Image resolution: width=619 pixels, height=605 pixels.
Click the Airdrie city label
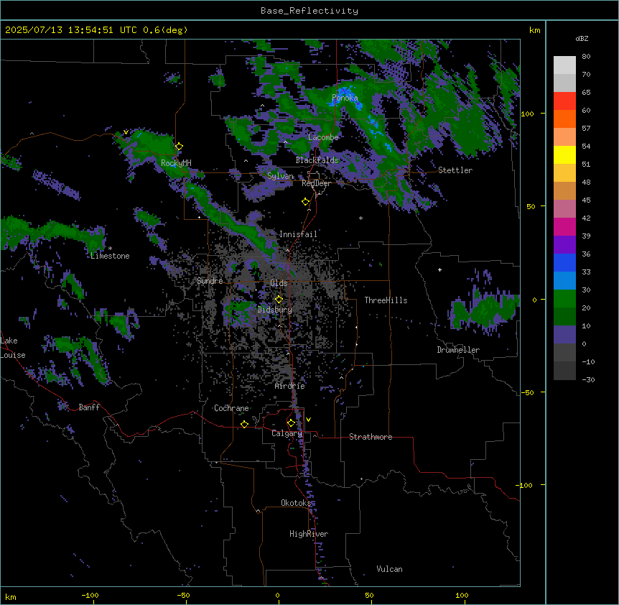click(x=289, y=386)
